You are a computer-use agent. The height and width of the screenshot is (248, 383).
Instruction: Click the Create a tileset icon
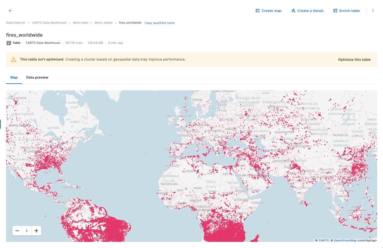(293, 11)
